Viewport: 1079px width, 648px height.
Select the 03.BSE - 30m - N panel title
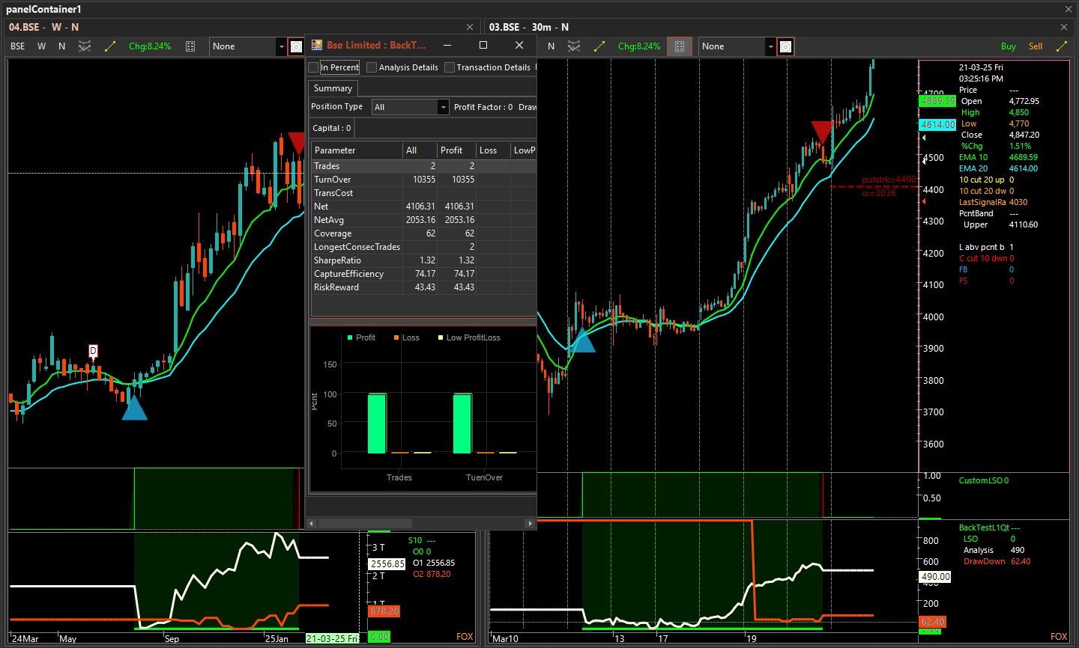[529, 27]
